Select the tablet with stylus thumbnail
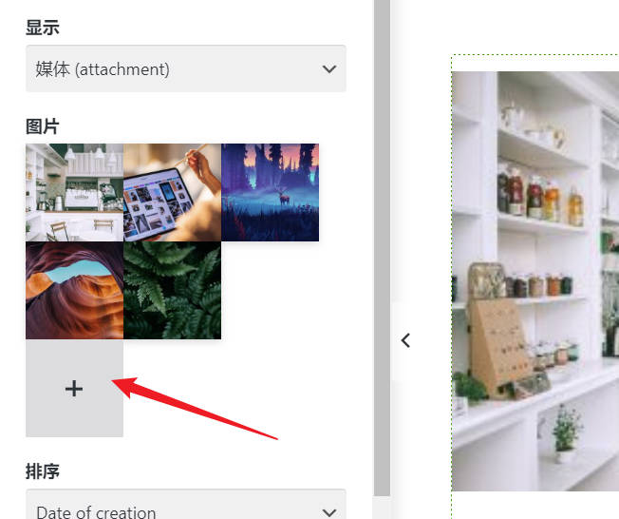 172,193
